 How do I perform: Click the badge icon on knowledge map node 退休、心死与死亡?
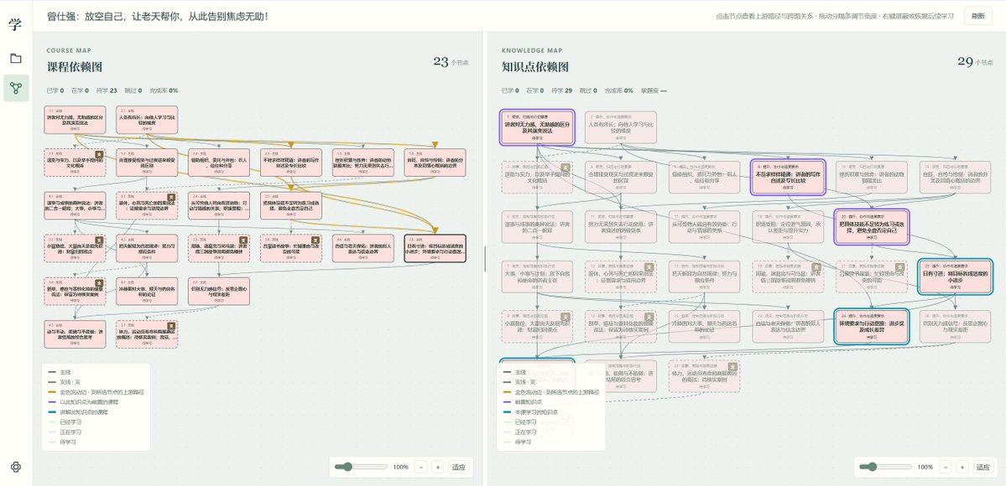point(649,266)
